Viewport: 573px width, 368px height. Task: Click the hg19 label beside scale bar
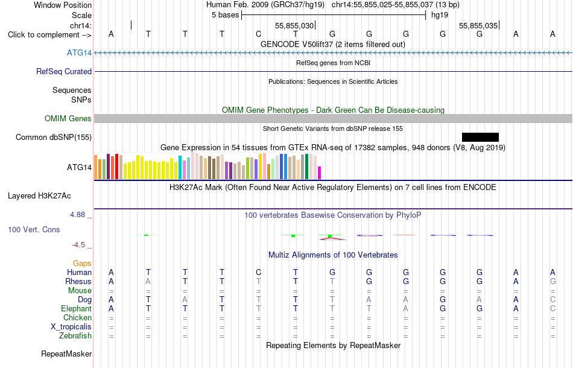440,15
